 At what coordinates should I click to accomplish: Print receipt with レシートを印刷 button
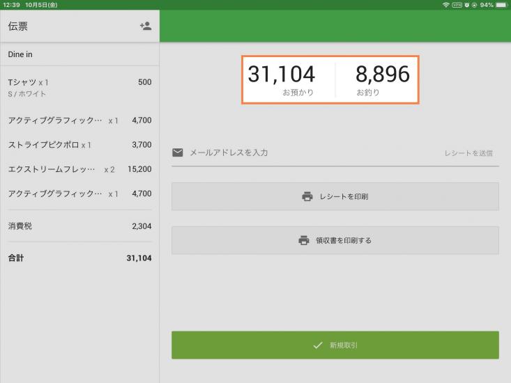(335, 196)
